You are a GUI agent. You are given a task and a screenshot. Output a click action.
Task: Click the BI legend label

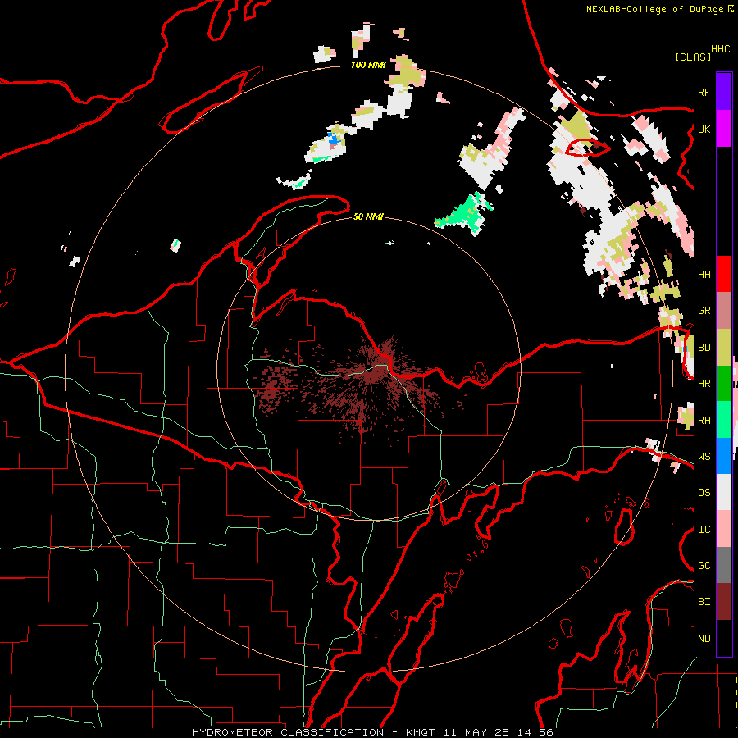pos(704,602)
